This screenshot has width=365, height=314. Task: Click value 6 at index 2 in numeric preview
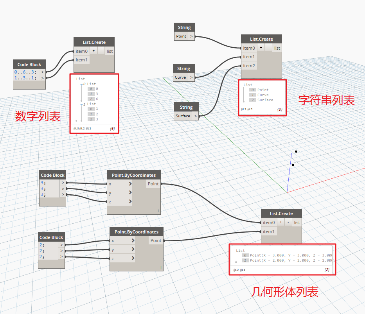pyautogui.click(x=97, y=99)
